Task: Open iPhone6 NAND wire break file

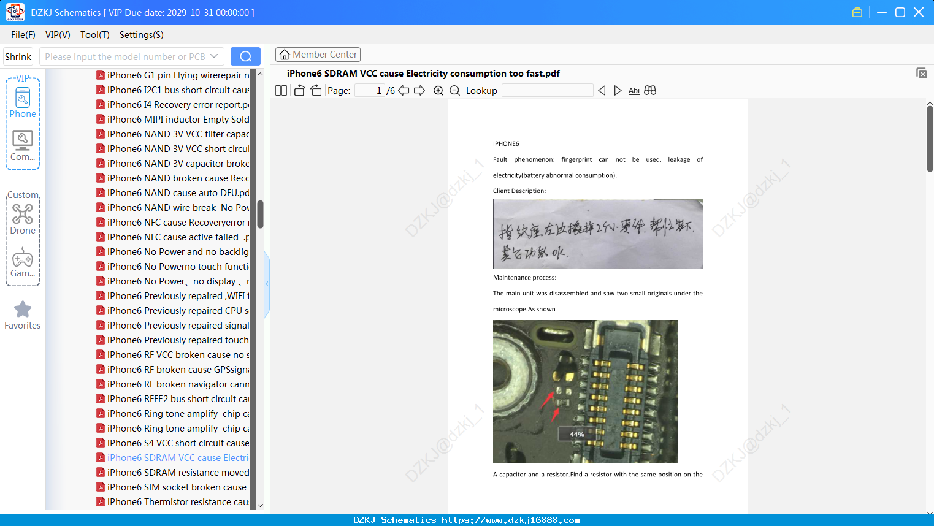Action: pyautogui.click(x=173, y=208)
